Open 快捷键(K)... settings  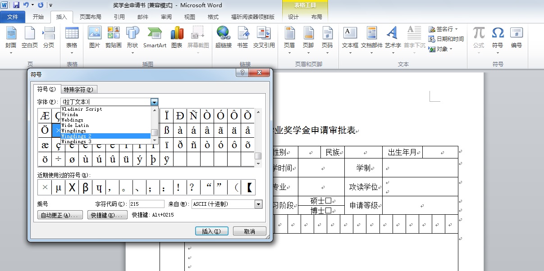[x=107, y=215]
